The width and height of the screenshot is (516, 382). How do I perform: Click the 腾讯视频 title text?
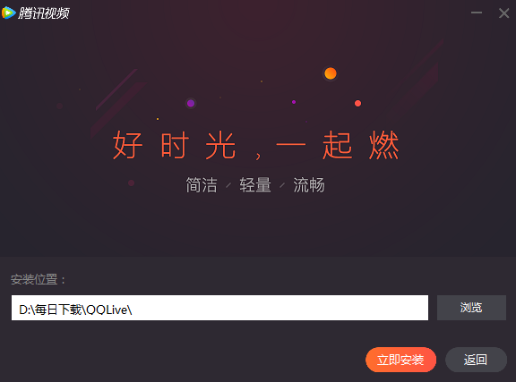click(44, 13)
